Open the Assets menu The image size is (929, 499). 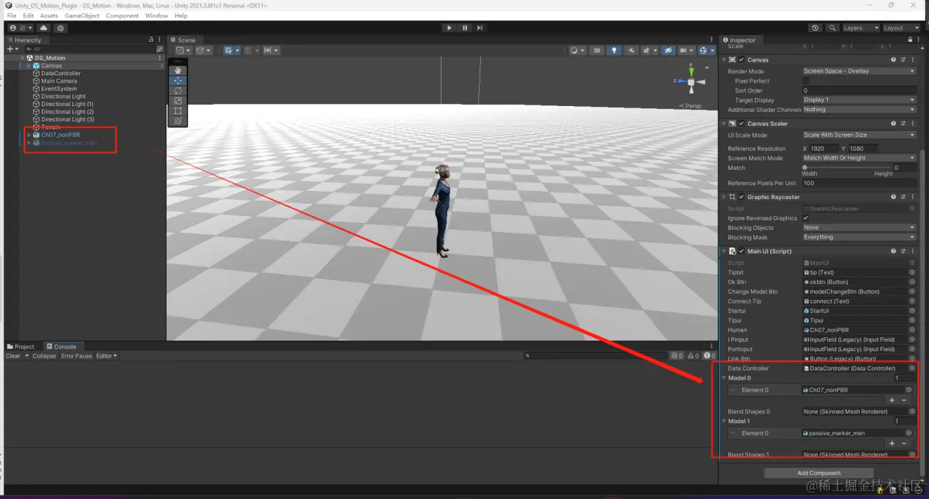click(x=49, y=15)
